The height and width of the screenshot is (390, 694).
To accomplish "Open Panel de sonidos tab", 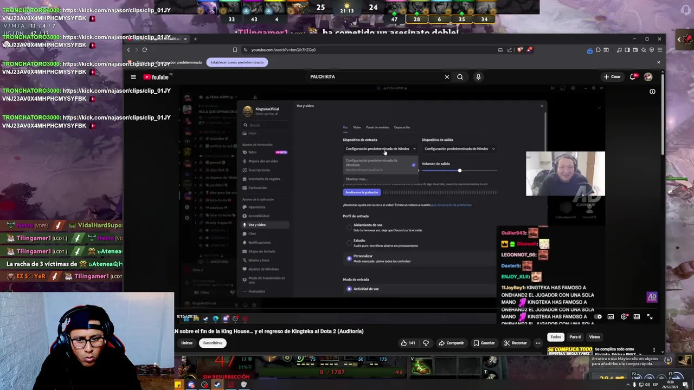I will point(377,127).
